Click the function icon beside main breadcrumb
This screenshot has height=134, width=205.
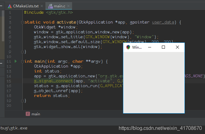(28, 114)
